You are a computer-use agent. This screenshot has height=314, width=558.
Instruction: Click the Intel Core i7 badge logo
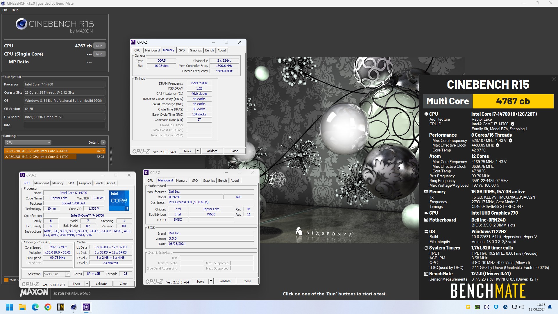pyautogui.click(x=119, y=201)
